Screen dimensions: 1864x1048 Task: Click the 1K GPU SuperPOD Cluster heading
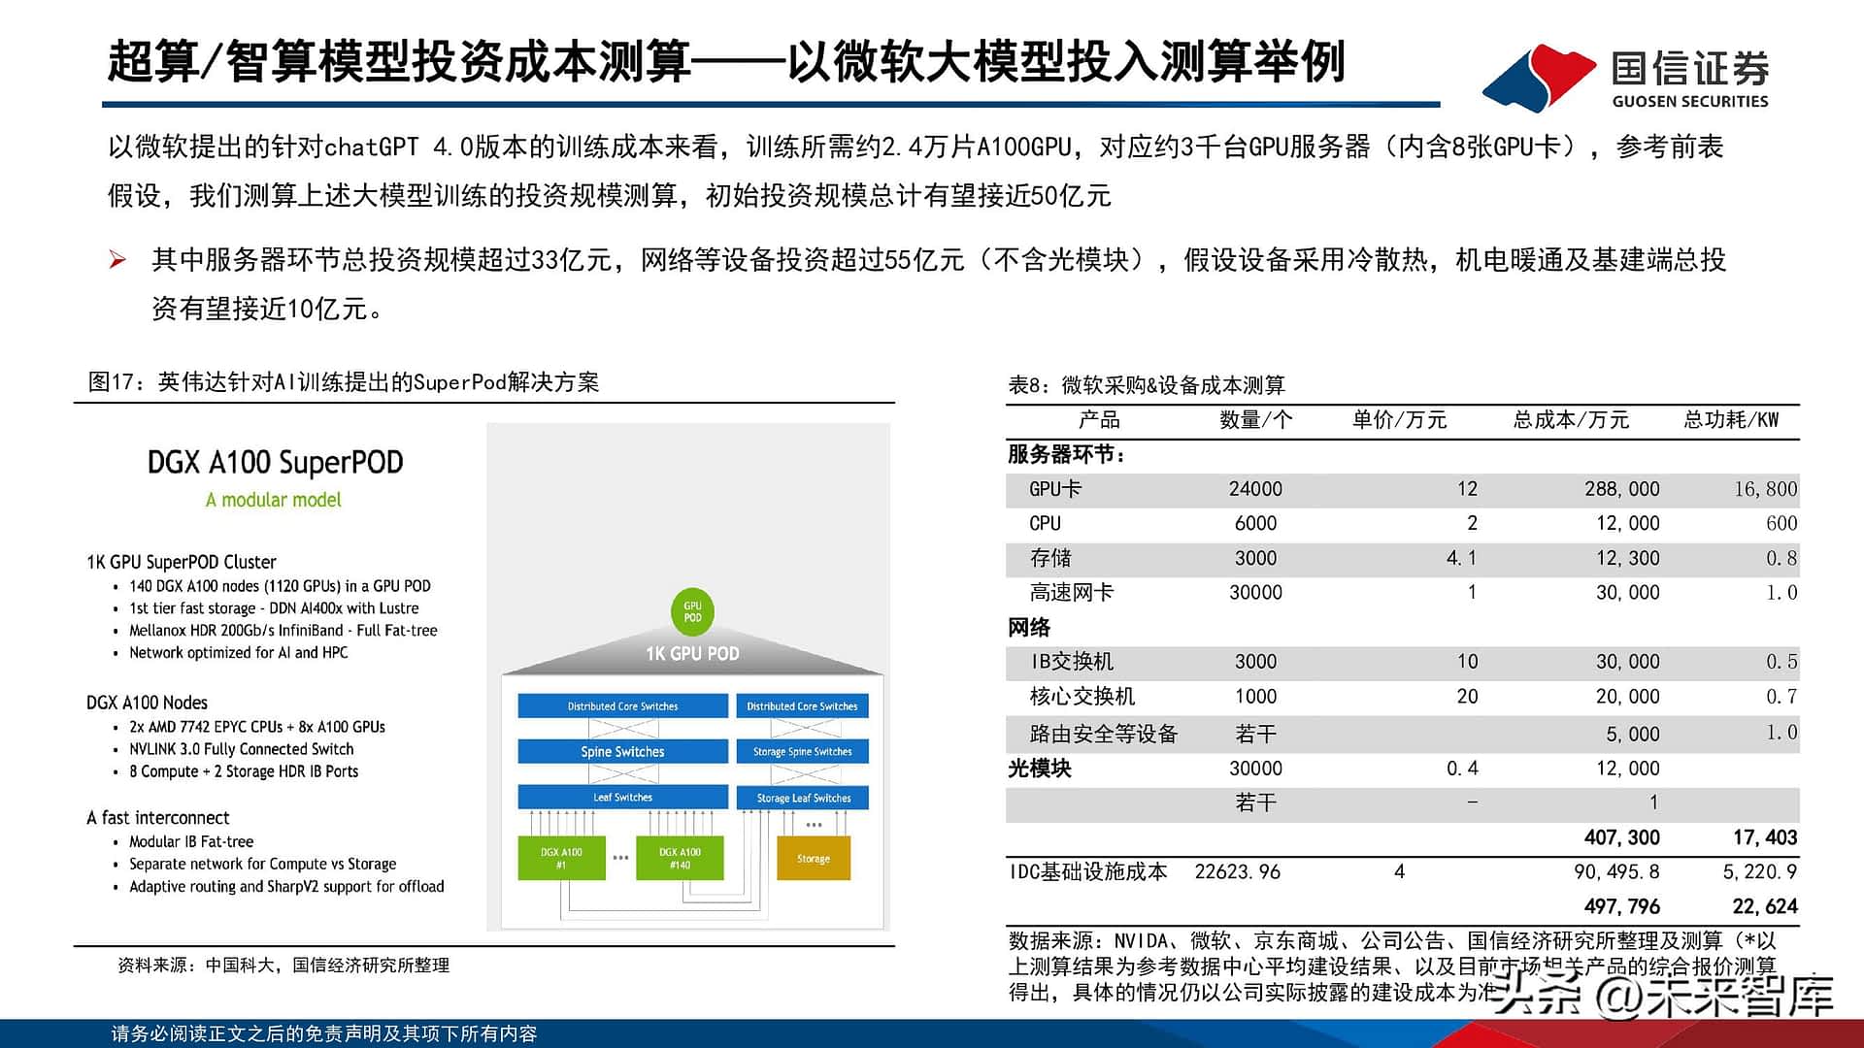182,562
